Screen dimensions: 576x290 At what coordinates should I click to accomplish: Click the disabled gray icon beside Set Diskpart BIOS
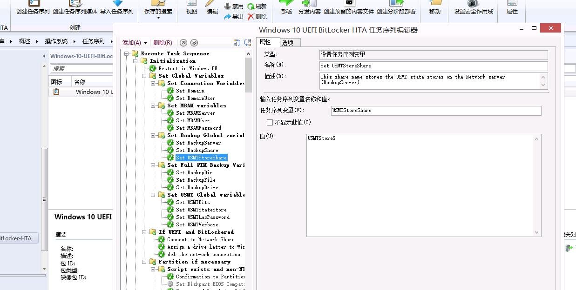tap(170, 284)
